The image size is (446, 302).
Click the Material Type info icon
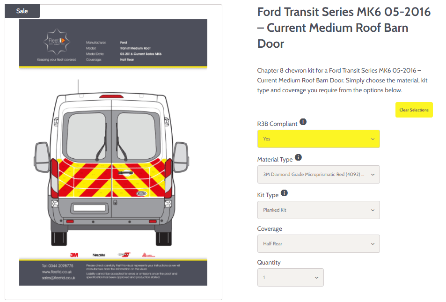point(298,157)
